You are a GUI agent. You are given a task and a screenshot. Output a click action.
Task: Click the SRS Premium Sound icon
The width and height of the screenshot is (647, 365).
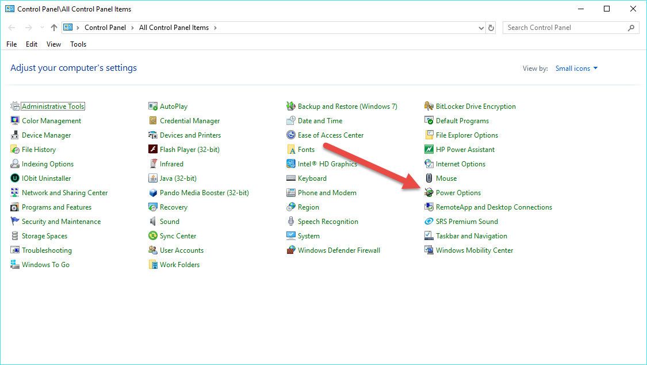pyautogui.click(x=428, y=221)
